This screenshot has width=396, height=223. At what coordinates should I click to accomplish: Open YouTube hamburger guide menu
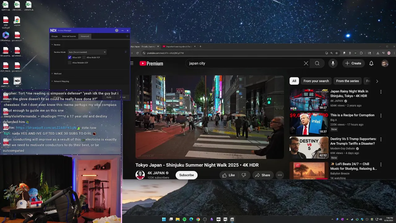(132, 63)
